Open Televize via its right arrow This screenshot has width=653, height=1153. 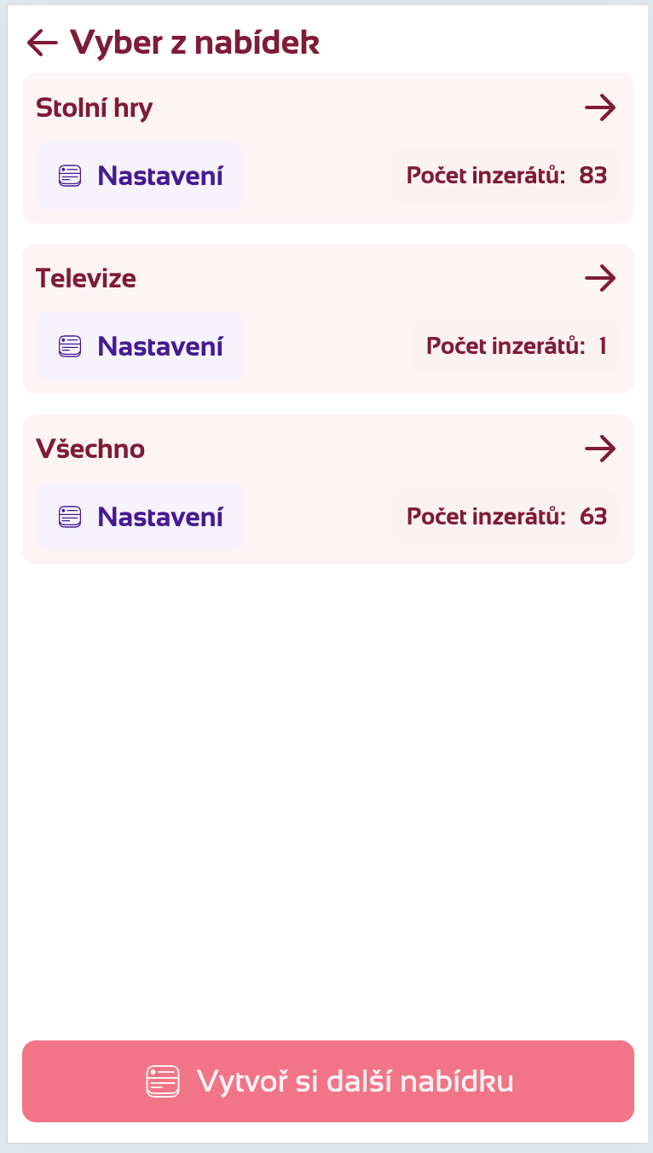(x=602, y=278)
